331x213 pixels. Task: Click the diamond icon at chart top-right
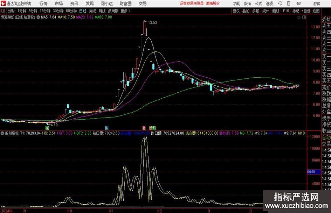pyautogui.click(x=299, y=17)
